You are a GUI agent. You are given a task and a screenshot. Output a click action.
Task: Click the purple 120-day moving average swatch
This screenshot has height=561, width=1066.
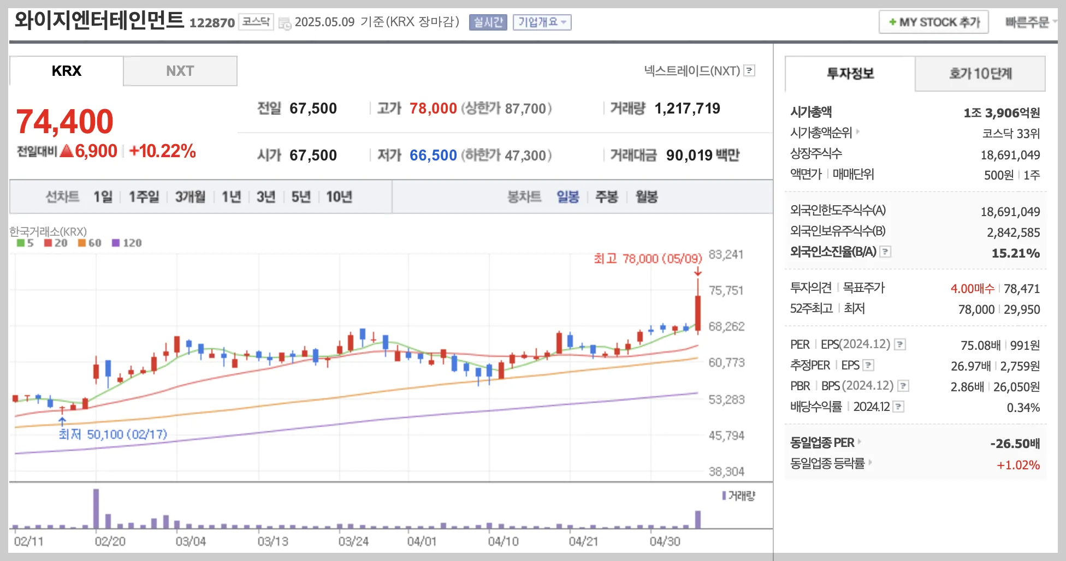[115, 243]
